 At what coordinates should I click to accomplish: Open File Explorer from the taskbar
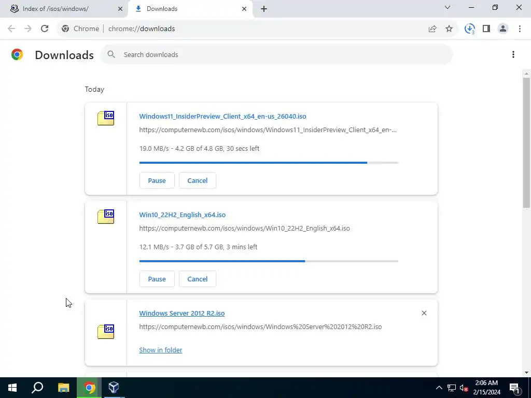(x=63, y=388)
